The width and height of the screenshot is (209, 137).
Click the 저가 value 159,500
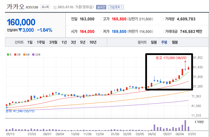pos(119,31)
